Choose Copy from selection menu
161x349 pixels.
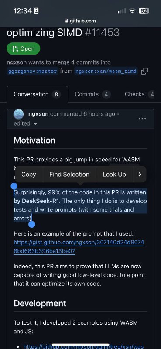point(29,174)
